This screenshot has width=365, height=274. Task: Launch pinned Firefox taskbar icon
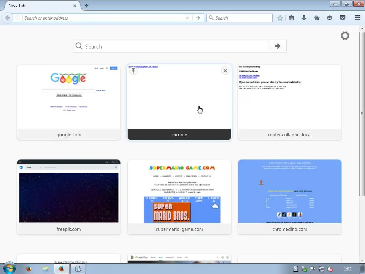tap(29, 269)
